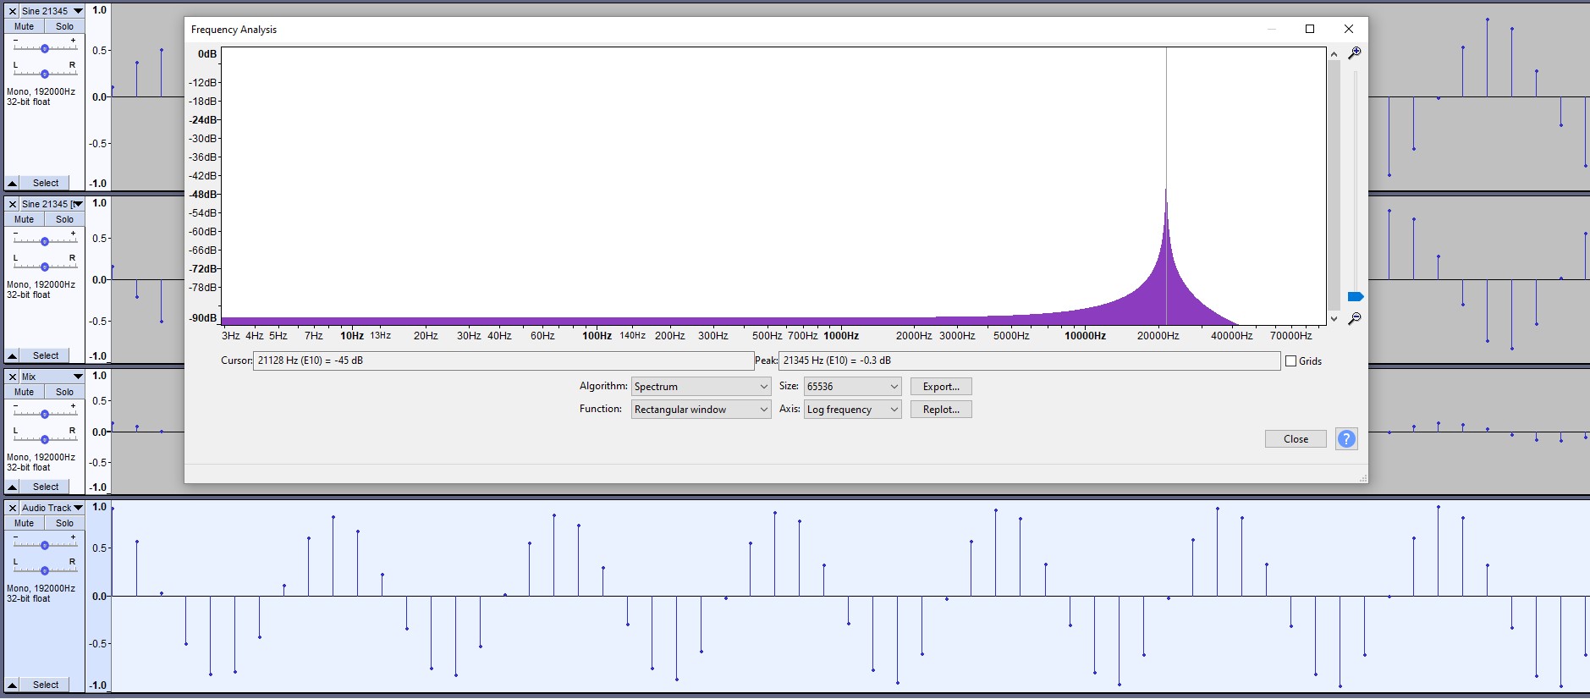Click Select button on Mix track
1590x699 pixels.
pos(46,487)
